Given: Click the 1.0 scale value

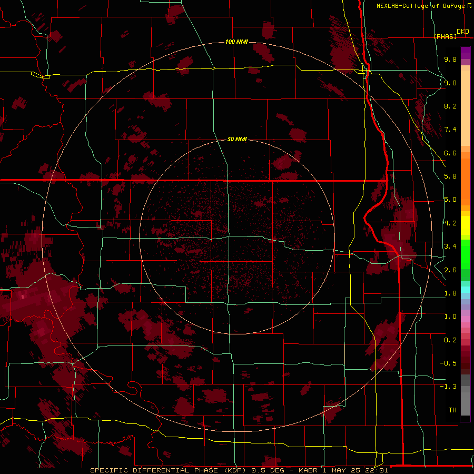Looking at the screenshot, I should click(450, 317).
